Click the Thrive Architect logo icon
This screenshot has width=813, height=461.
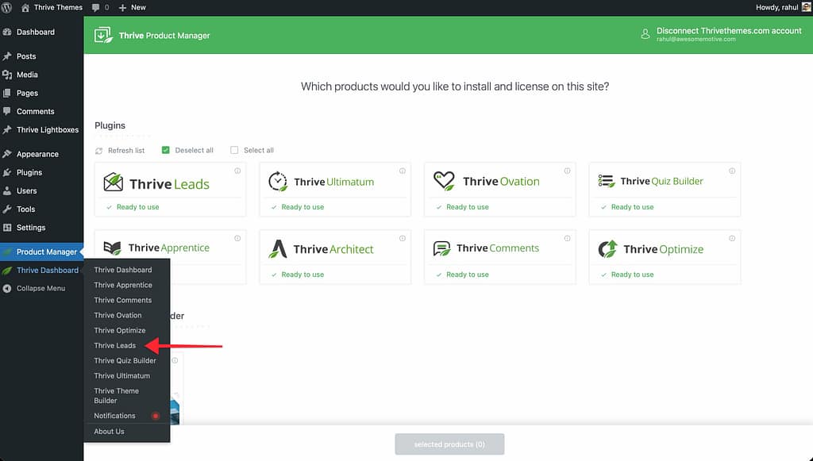[x=278, y=249]
